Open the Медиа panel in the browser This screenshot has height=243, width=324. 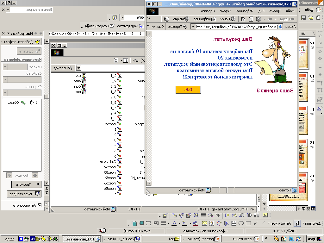[x=181, y=19]
